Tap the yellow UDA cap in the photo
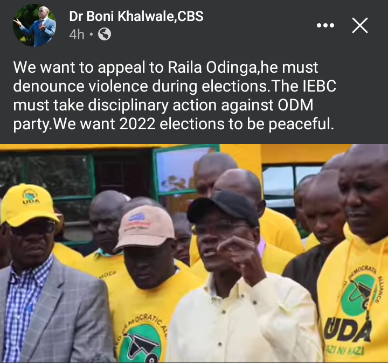The height and width of the screenshot is (363, 388). (x=29, y=205)
